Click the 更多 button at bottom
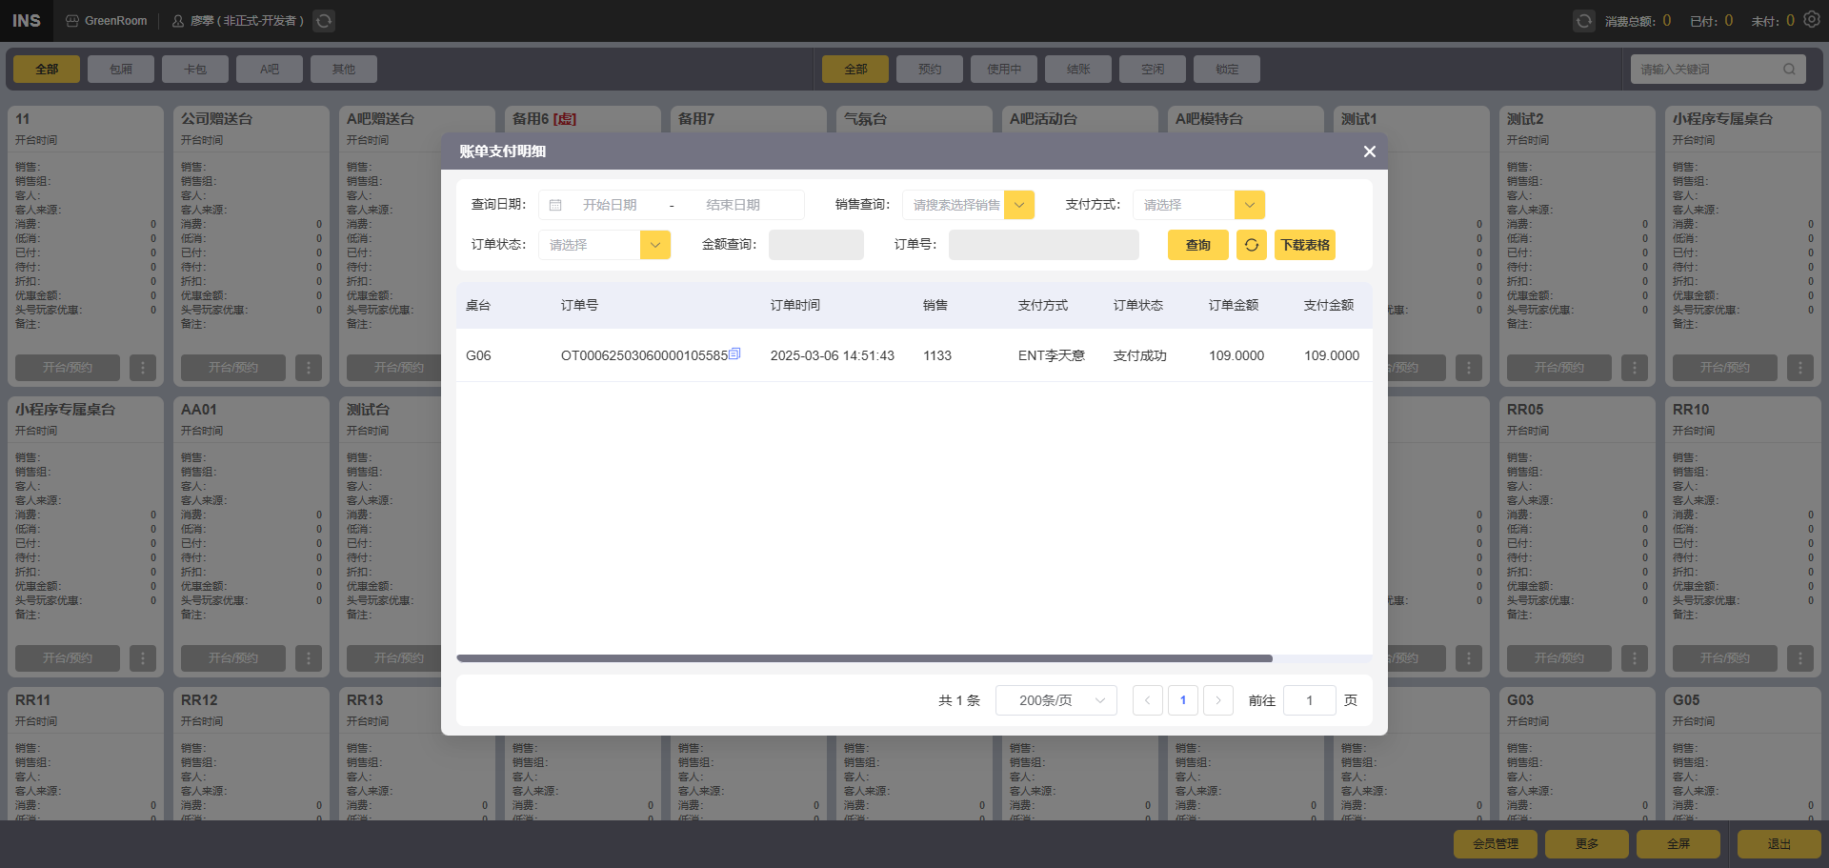The height and width of the screenshot is (868, 1829). pos(1587,844)
